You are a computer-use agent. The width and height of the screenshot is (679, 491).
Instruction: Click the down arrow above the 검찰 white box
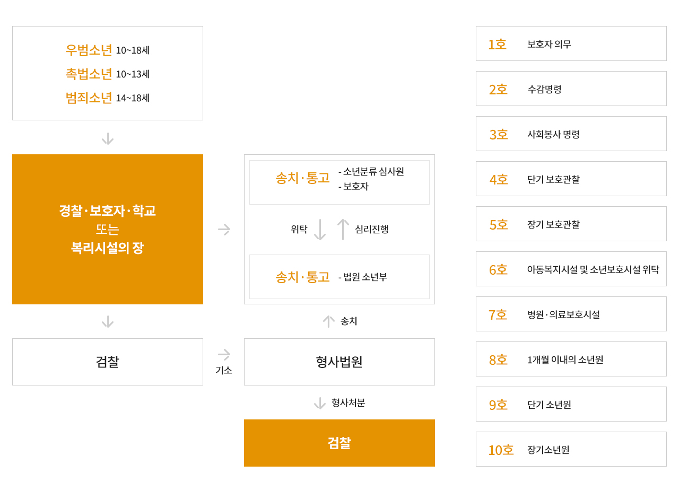pyautogui.click(x=108, y=322)
